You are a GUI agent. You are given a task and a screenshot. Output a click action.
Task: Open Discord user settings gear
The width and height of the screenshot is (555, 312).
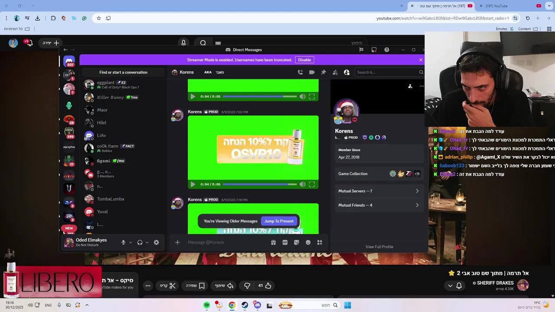pyautogui.click(x=157, y=243)
